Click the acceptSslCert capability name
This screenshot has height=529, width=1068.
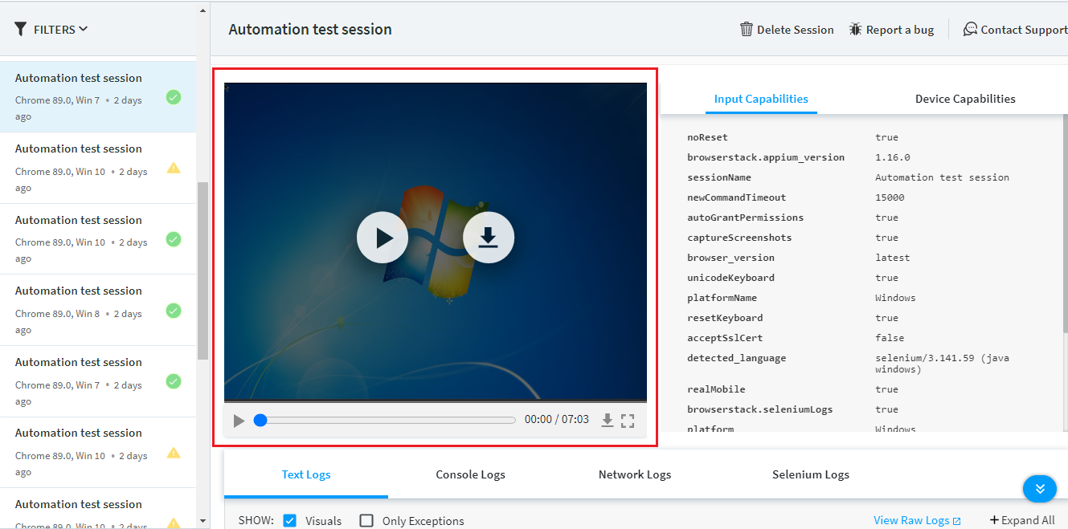[x=725, y=338]
